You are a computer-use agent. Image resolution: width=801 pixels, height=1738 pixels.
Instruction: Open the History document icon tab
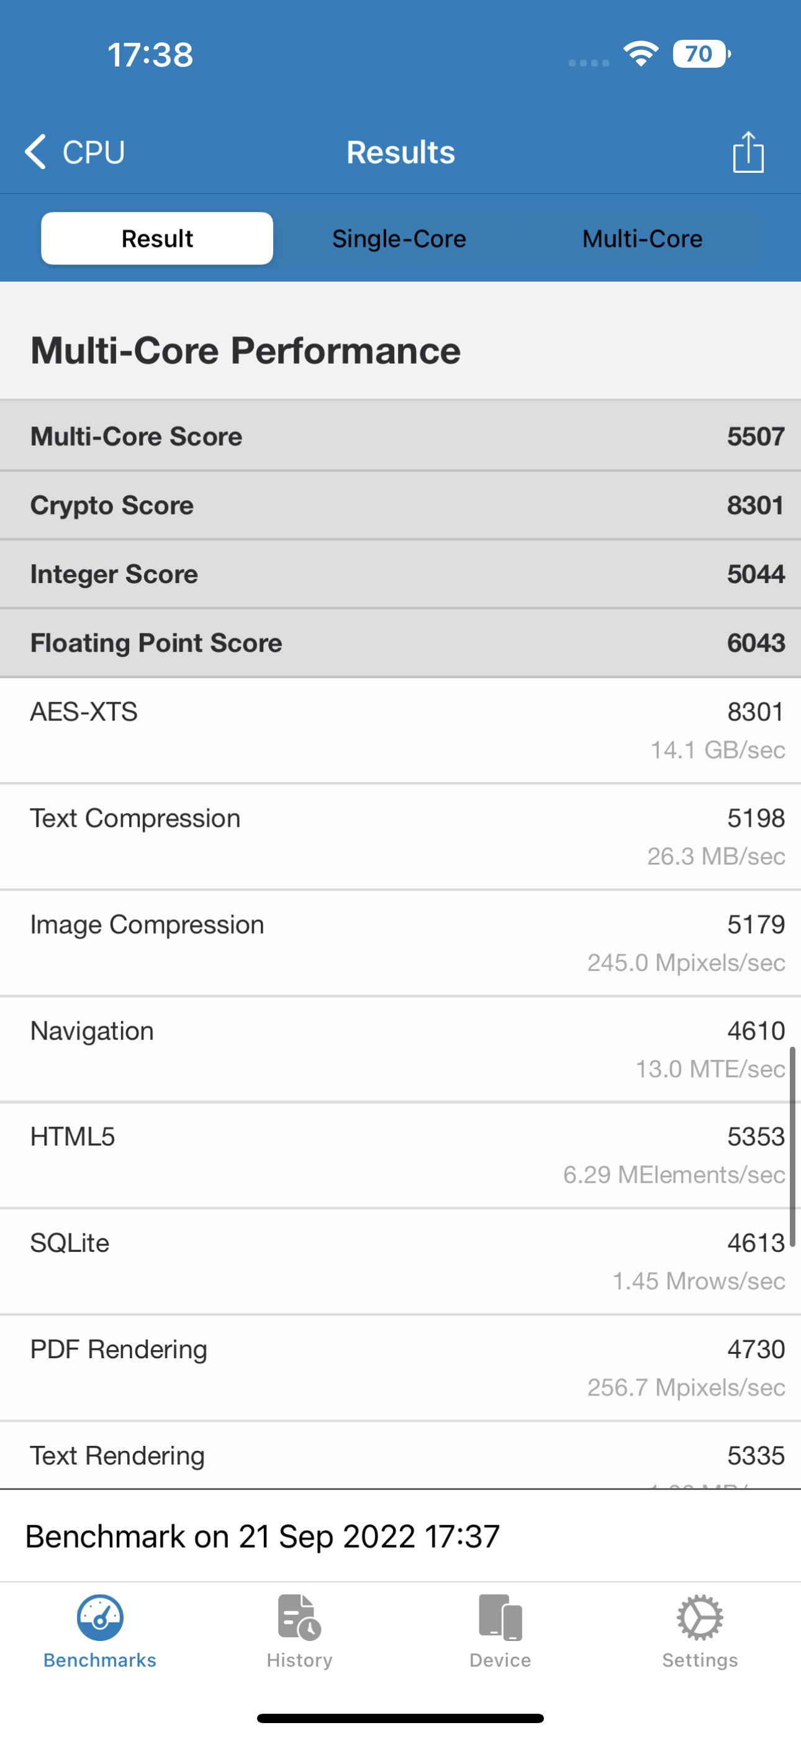pos(299,1618)
